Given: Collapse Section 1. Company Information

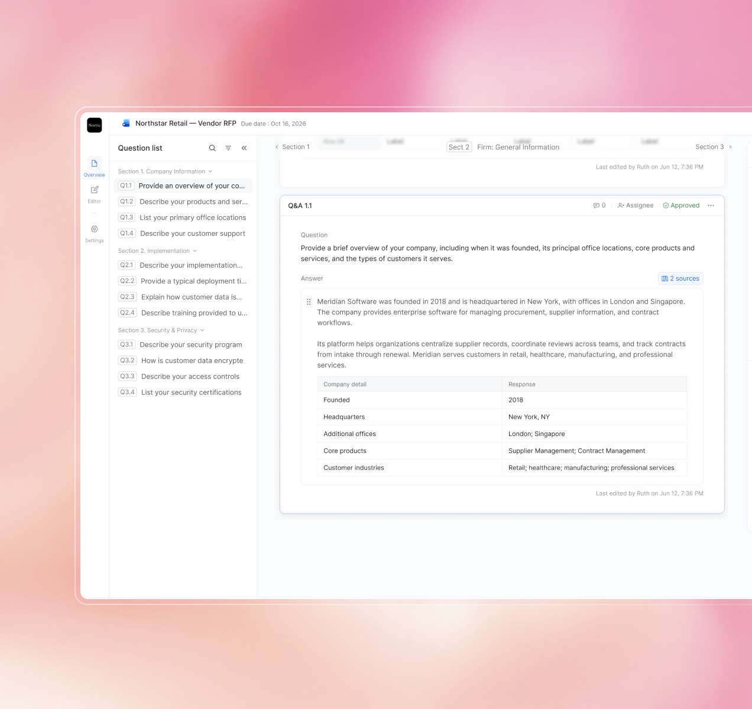Looking at the screenshot, I should pyautogui.click(x=165, y=171).
